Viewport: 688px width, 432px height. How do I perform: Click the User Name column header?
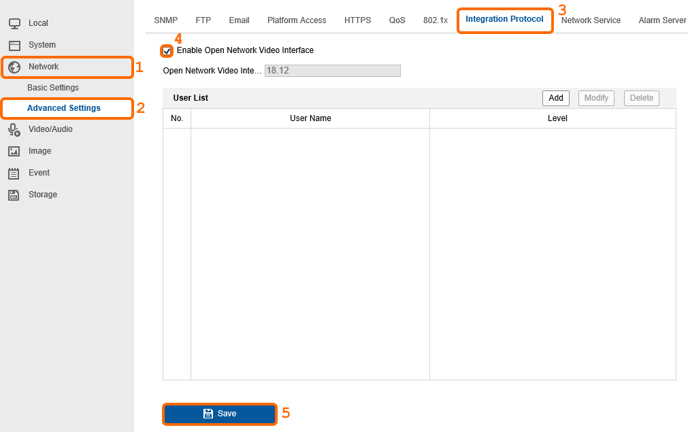tap(310, 118)
